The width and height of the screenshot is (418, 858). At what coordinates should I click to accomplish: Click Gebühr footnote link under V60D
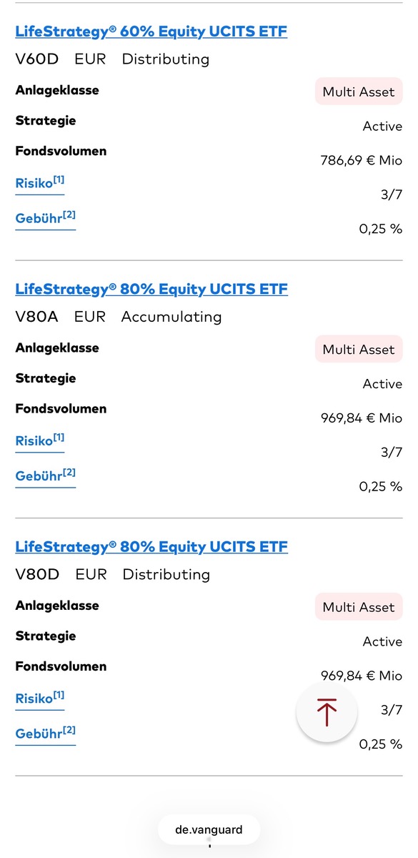pyautogui.click(x=45, y=218)
